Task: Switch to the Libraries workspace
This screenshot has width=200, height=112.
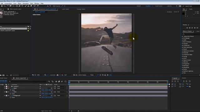Action: (x=169, y=6)
